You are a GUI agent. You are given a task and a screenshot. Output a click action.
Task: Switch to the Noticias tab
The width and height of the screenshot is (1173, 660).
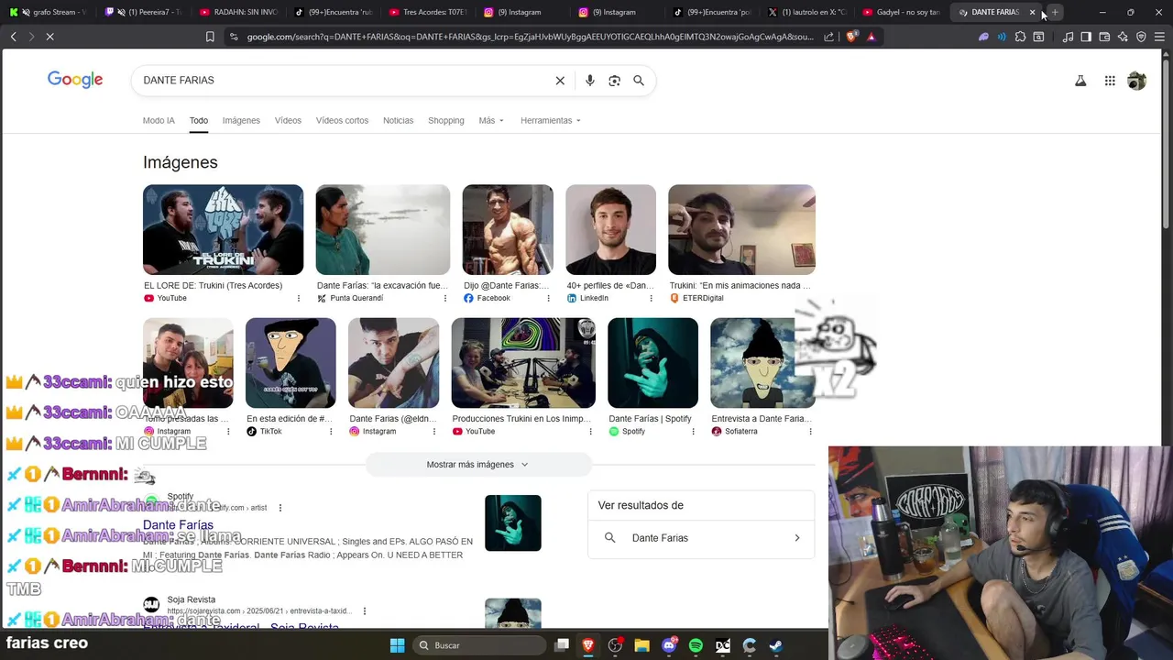398,120
